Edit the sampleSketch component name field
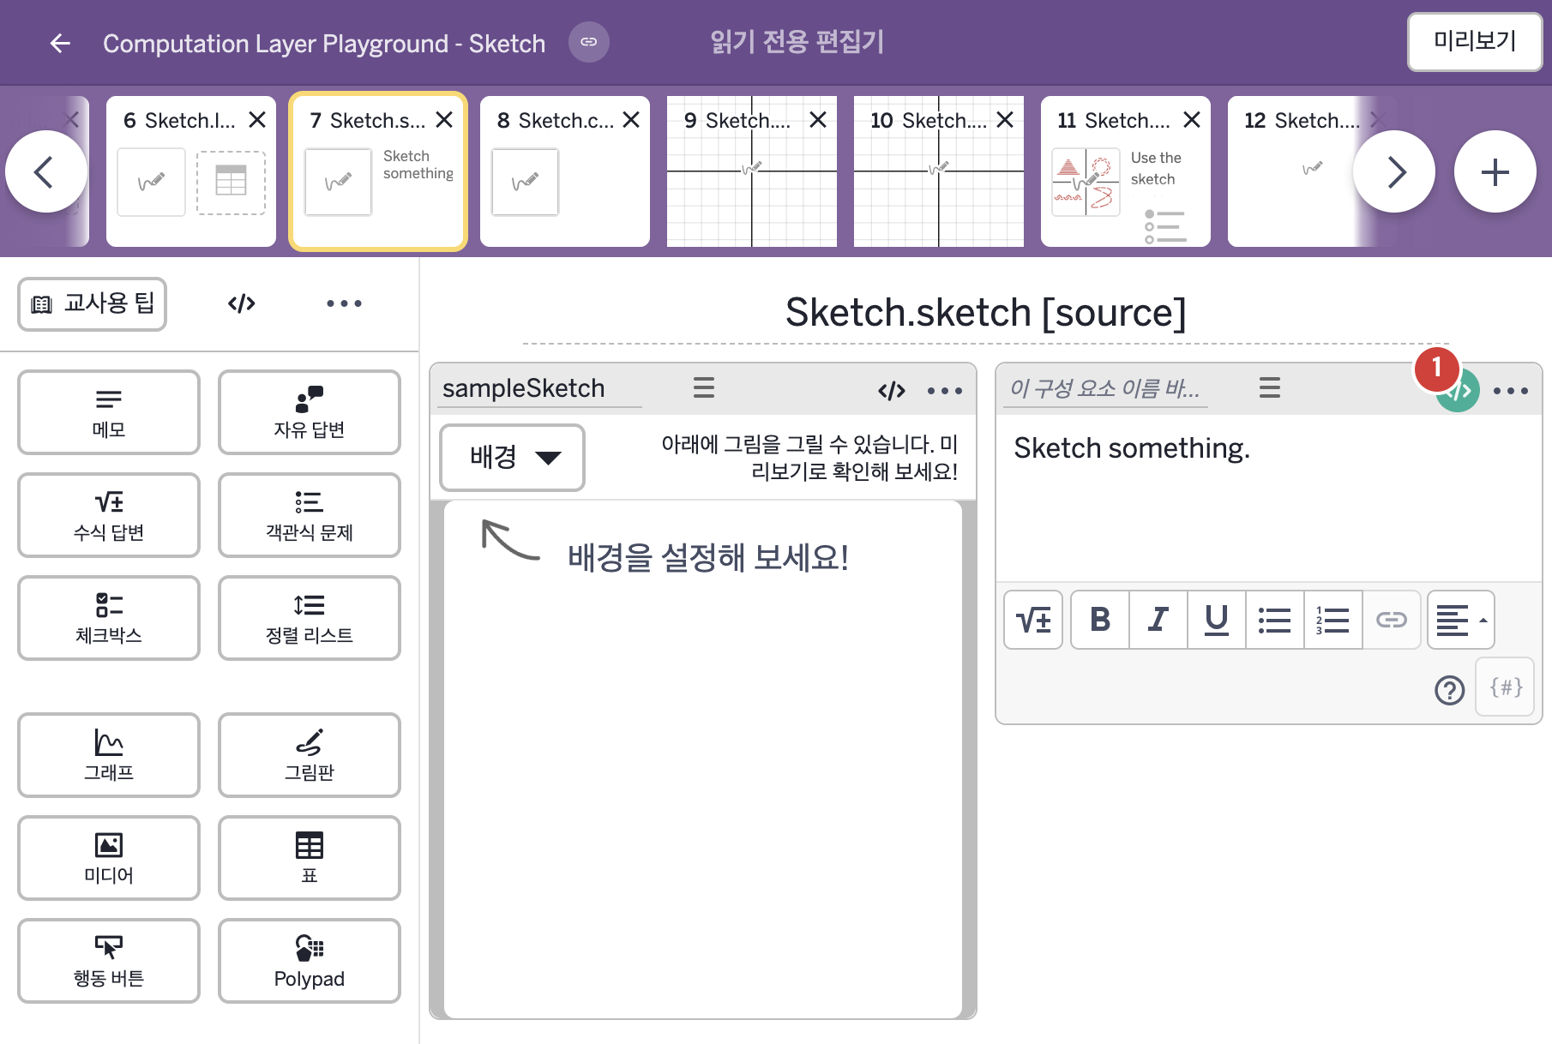Image resolution: width=1552 pixels, height=1044 pixels. click(x=540, y=389)
